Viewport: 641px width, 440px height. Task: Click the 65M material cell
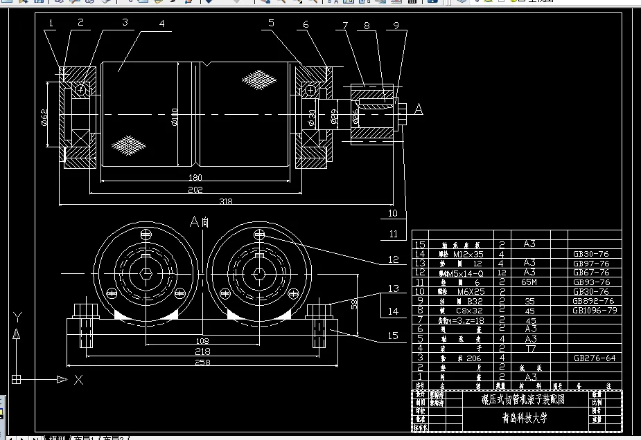[x=529, y=282]
